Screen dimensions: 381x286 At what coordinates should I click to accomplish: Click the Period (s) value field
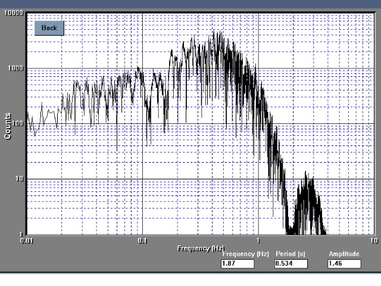(291, 263)
